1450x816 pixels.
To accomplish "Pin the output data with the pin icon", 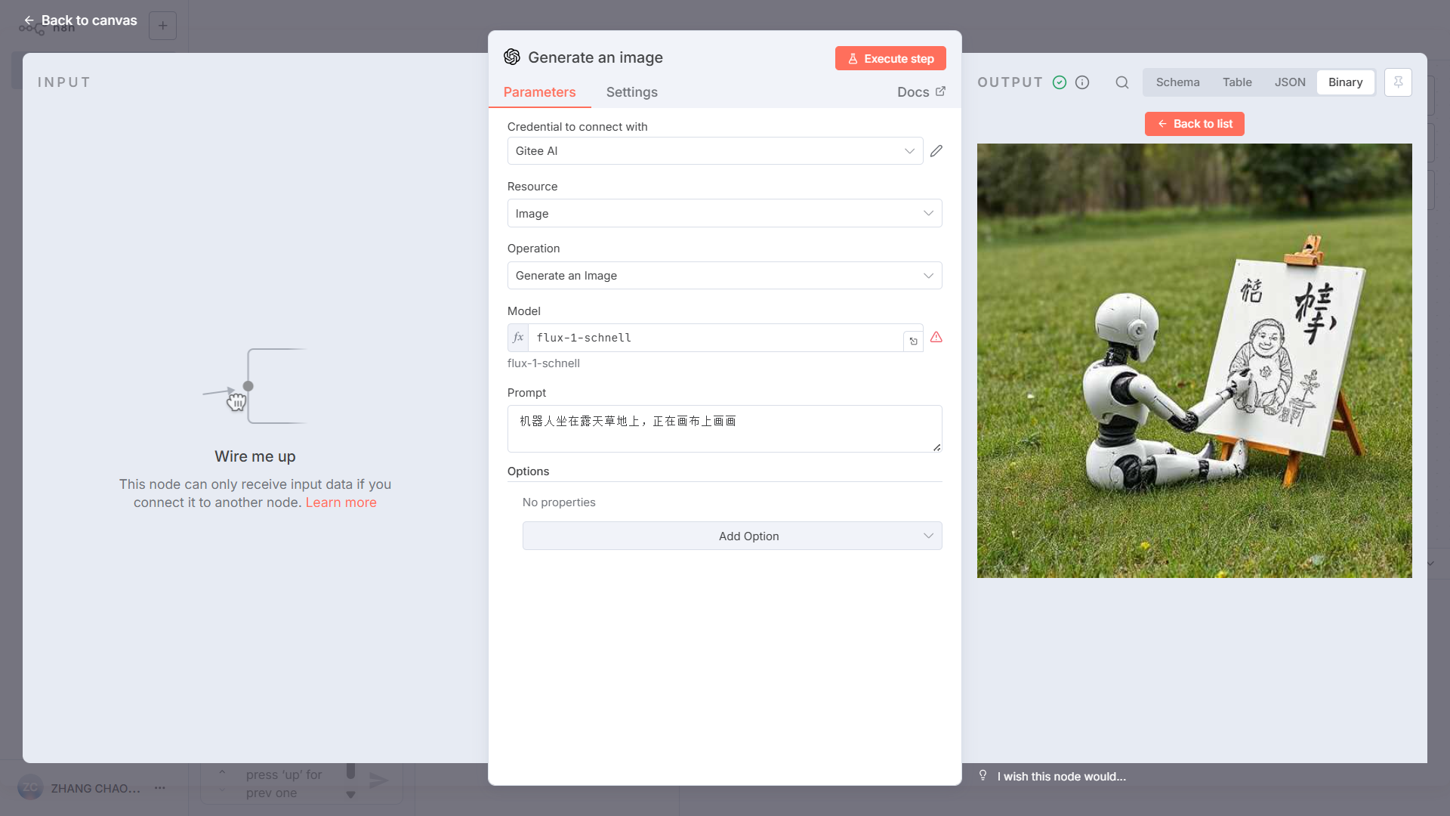I will click(1398, 82).
